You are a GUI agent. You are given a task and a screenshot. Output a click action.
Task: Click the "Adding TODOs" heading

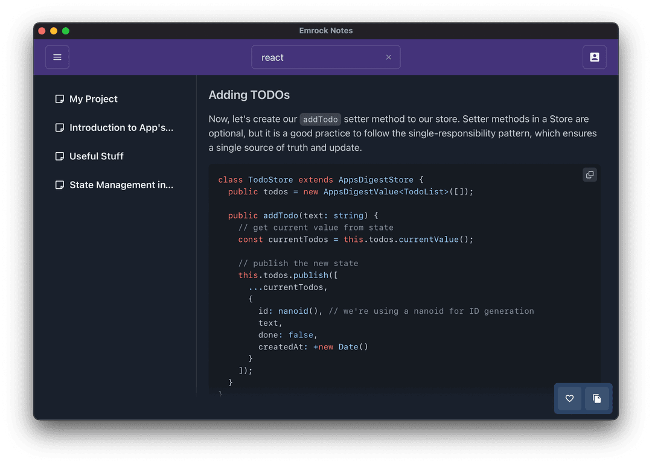249,95
